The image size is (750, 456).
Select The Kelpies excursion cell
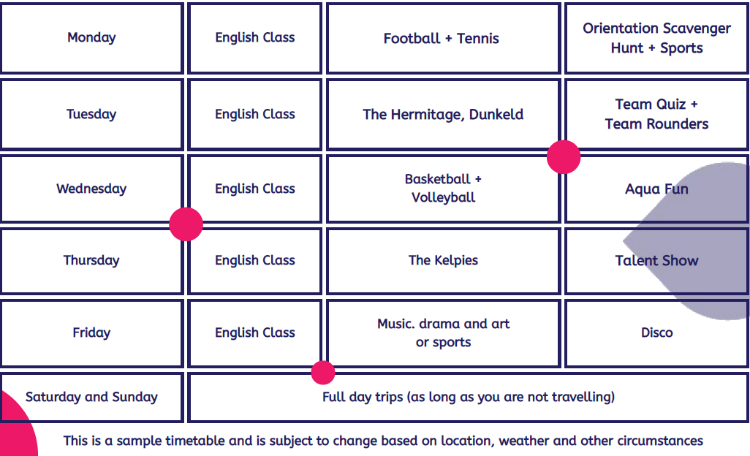(x=443, y=260)
